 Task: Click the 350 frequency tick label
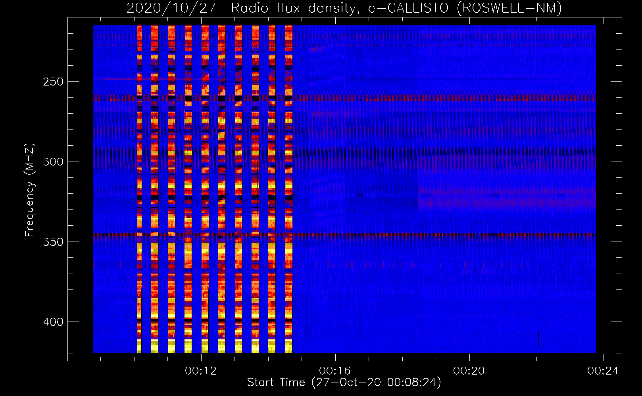tap(53, 242)
